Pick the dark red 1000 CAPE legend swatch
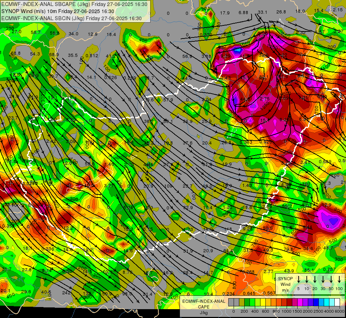This screenshot has height=318, width=346. 290,302
